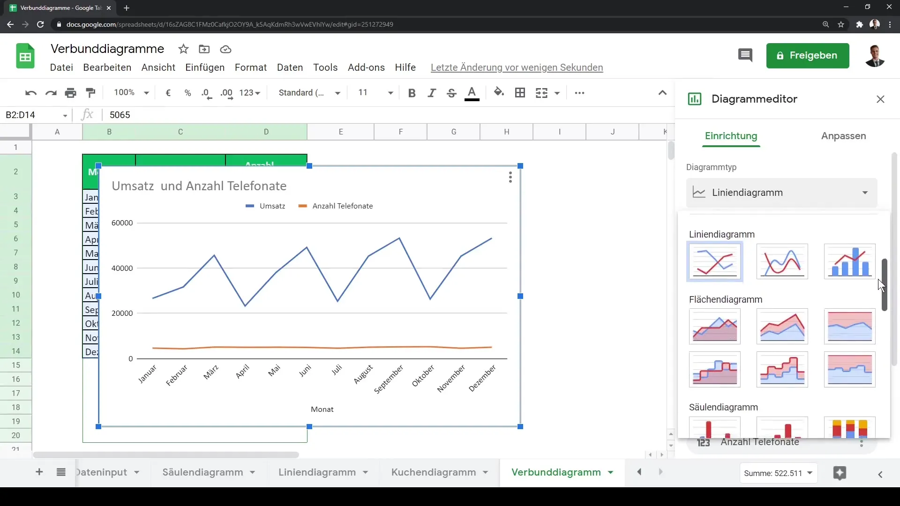The height and width of the screenshot is (506, 900).
Task: Check cloud save status icon
Action: tap(225, 49)
